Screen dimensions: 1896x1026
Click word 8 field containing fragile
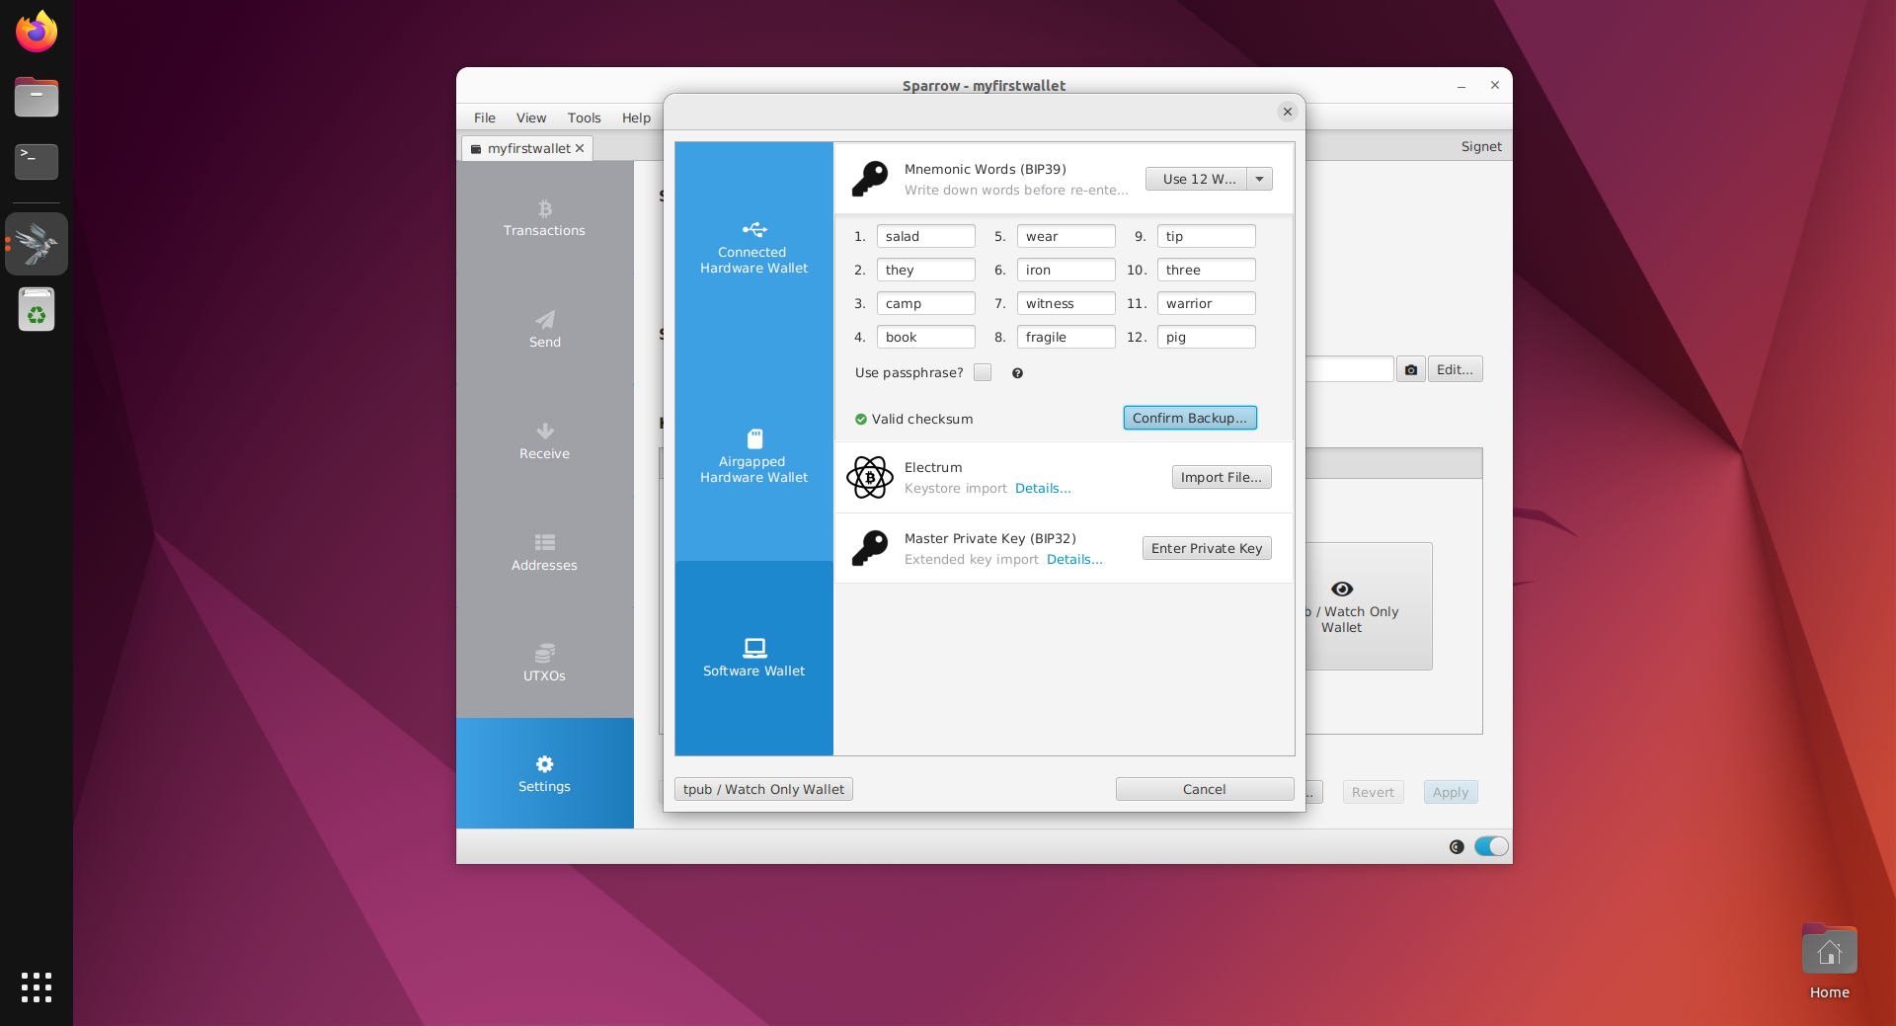(x=1066, y=337)
